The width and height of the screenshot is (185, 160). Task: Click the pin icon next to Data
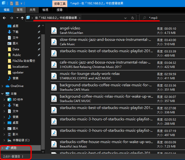point(39,49)
